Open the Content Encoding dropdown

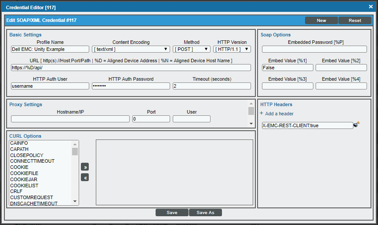[x=131, y=49]
